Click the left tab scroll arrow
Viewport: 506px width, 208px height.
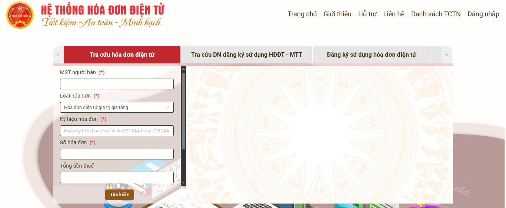[x=58, y=55]
